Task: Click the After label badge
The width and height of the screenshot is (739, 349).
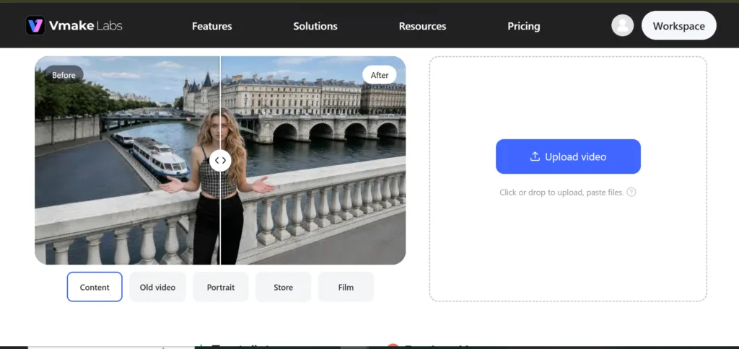Action: click(x=380, y=75)
